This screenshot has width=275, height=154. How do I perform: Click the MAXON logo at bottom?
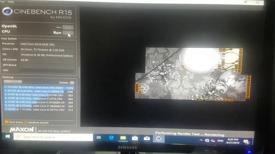[x=21, y=130]
